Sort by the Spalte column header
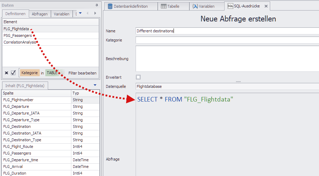 pos(37,93)
